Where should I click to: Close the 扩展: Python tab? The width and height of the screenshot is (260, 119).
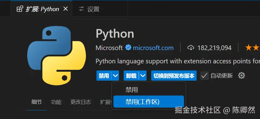(66, 9)
